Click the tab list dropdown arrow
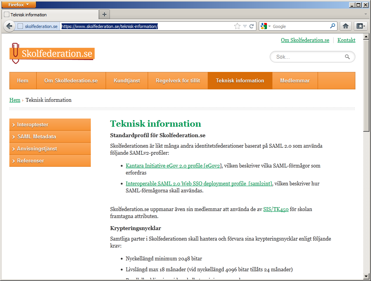This screenshot has width=371, height=281. coord(366,14)
